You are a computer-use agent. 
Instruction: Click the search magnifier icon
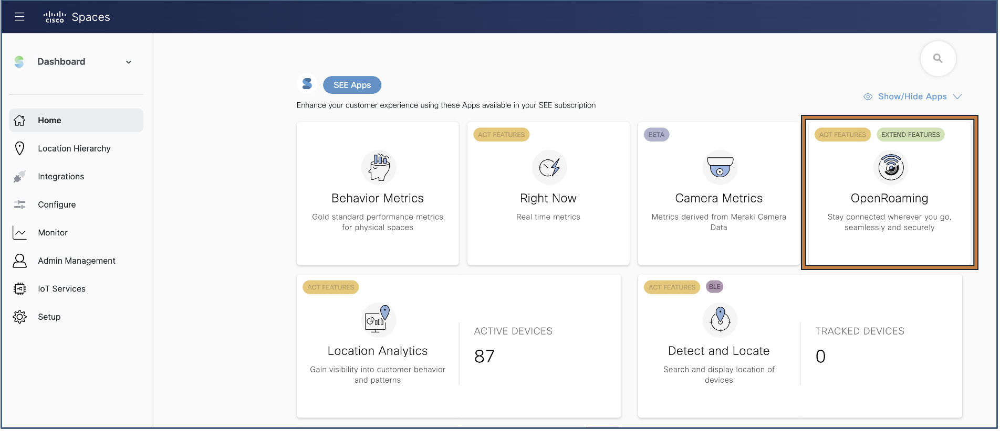[x=937, y=58]
